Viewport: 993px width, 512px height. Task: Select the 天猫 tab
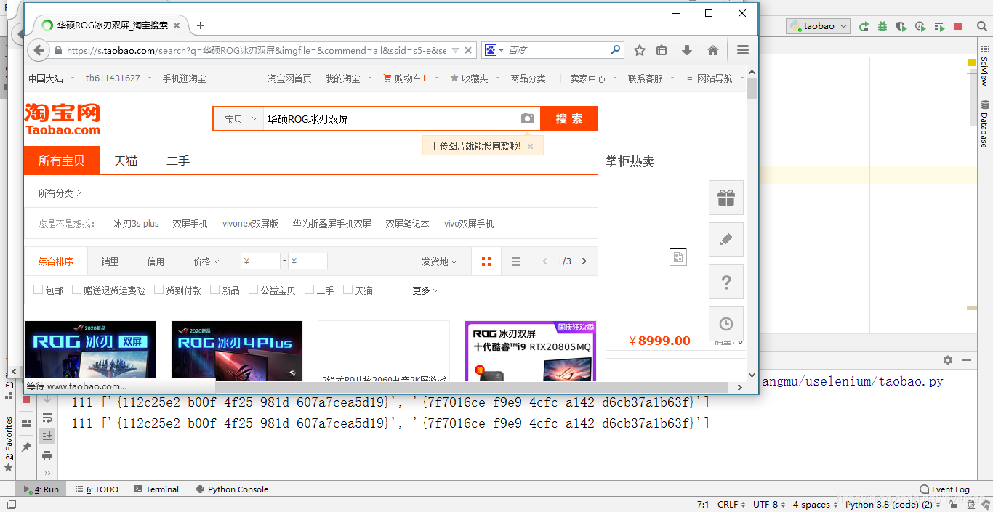pos(126,160)
